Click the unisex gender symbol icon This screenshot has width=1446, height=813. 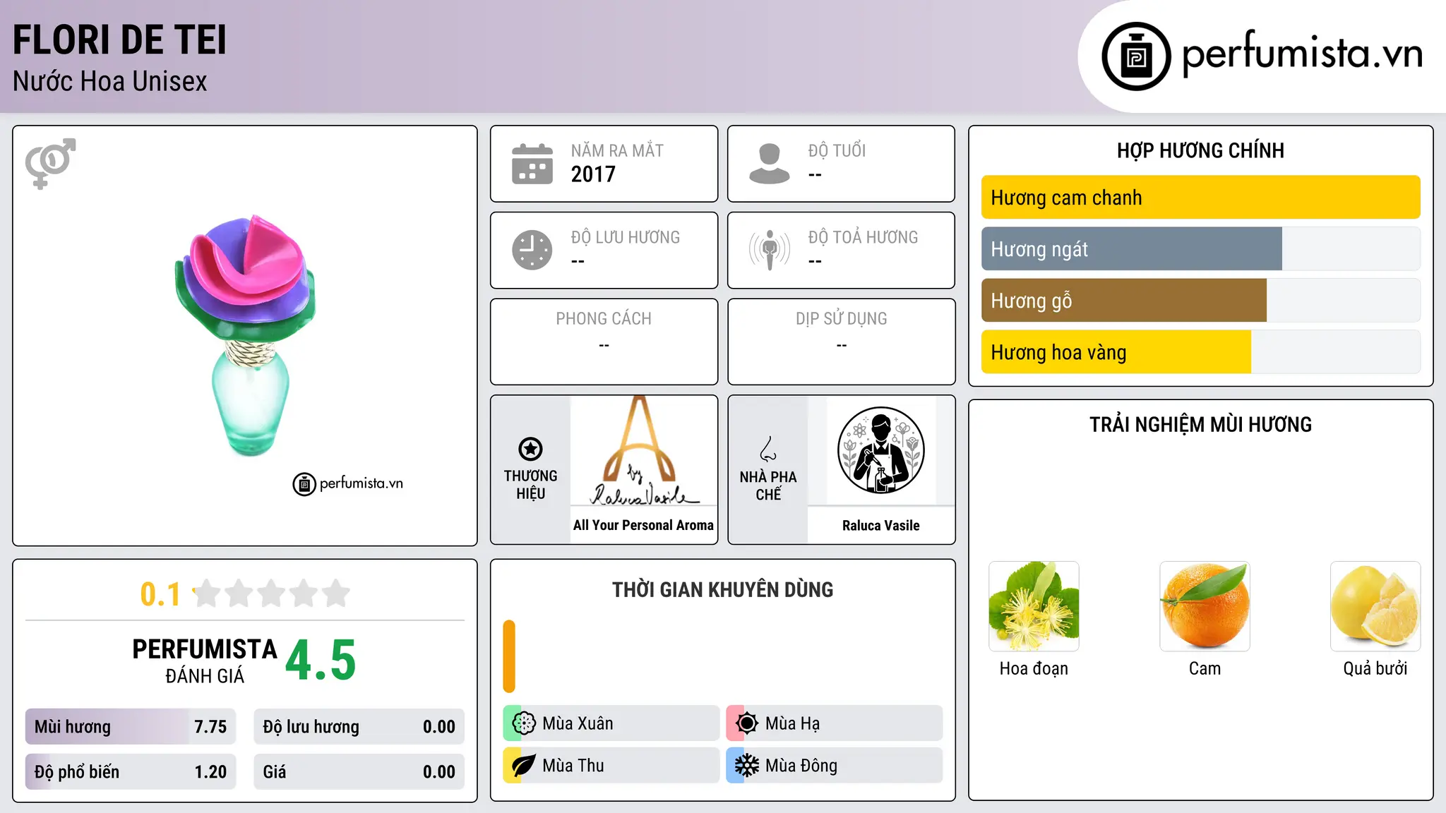[x=50, y=163]
